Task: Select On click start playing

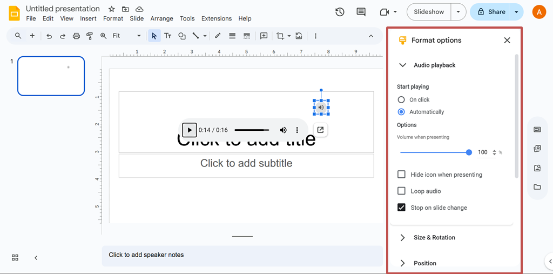Action: tap(401, 99)
